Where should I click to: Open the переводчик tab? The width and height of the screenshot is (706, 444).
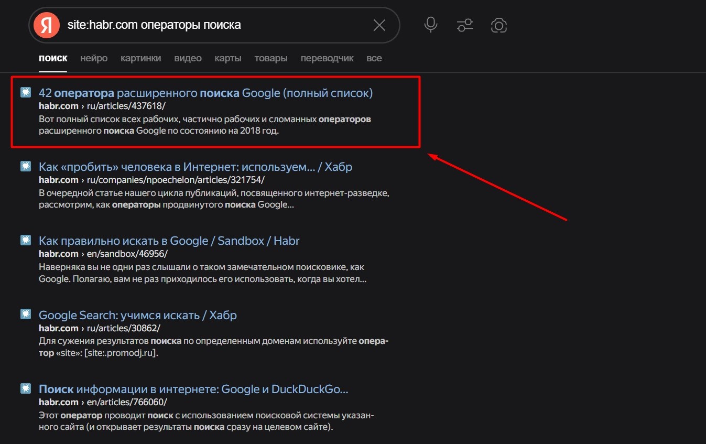point(327,58)
